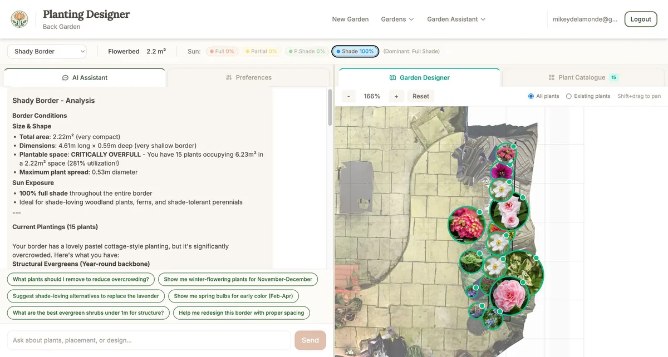Click the Planting Designer flower logo
668x357 pixels.
tap(19, 18)
